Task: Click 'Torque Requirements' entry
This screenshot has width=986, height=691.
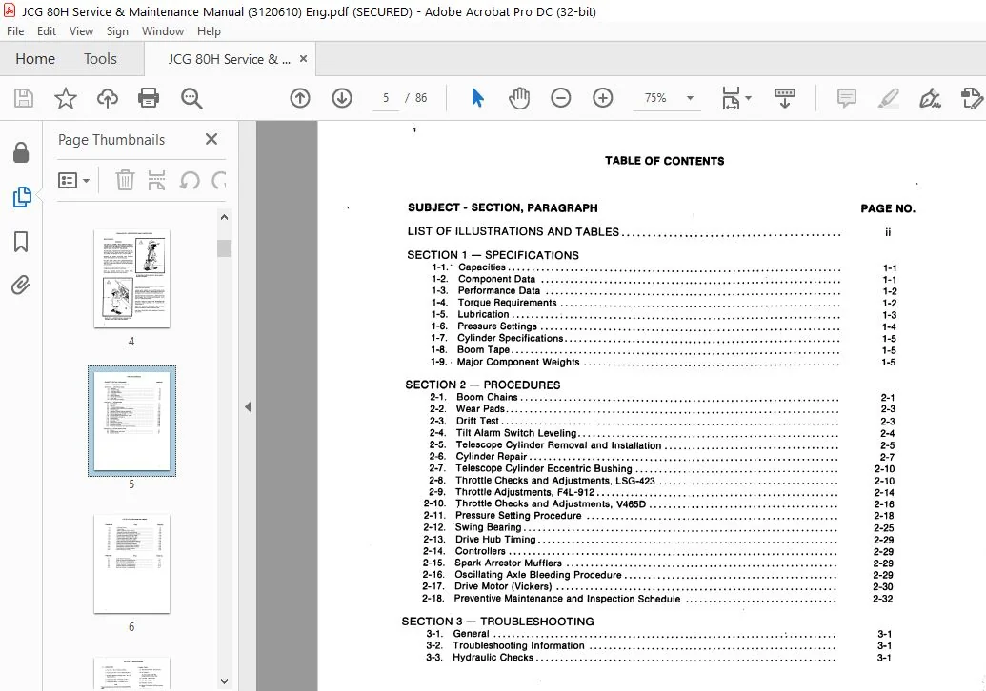Action: tap(507, 303)
